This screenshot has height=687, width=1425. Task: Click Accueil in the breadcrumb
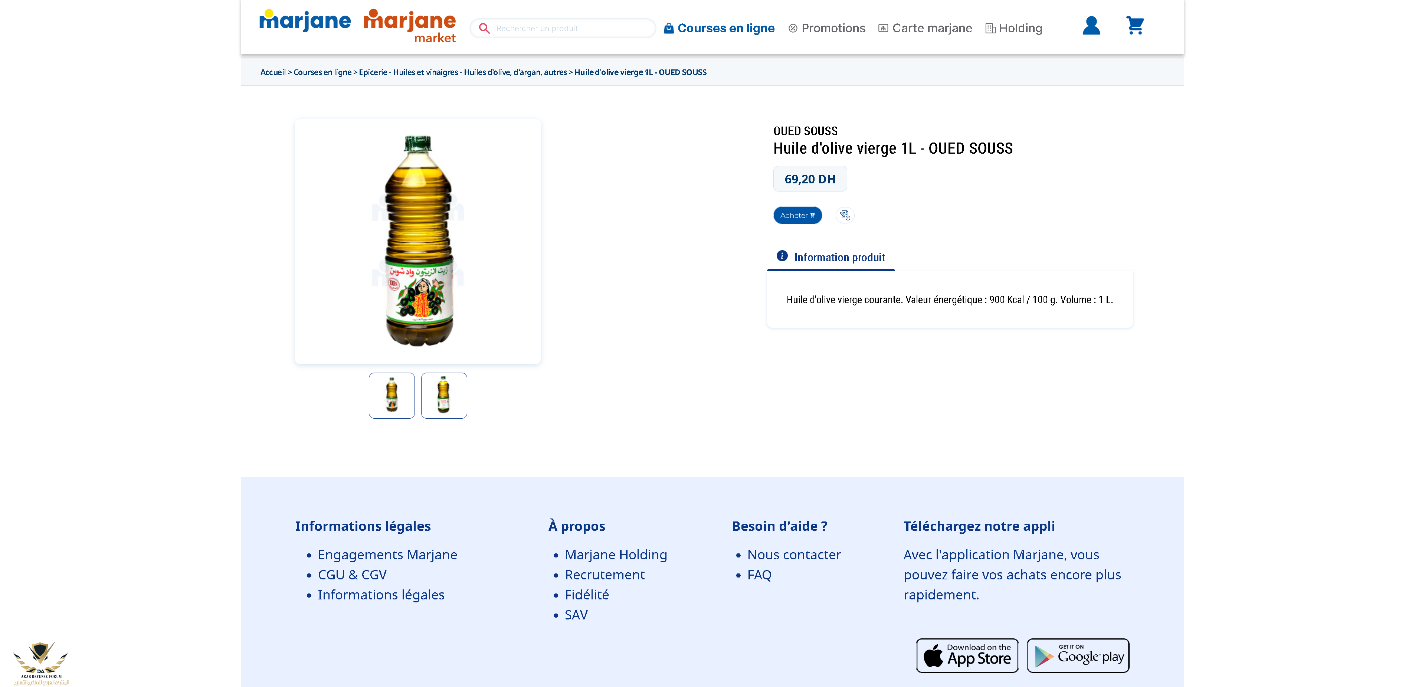click(273, 72)
